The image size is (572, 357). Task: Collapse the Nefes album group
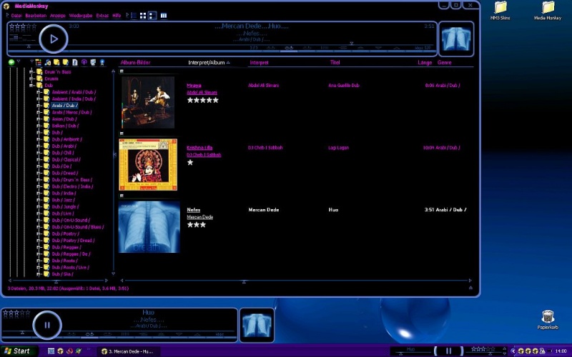point(122,196)
